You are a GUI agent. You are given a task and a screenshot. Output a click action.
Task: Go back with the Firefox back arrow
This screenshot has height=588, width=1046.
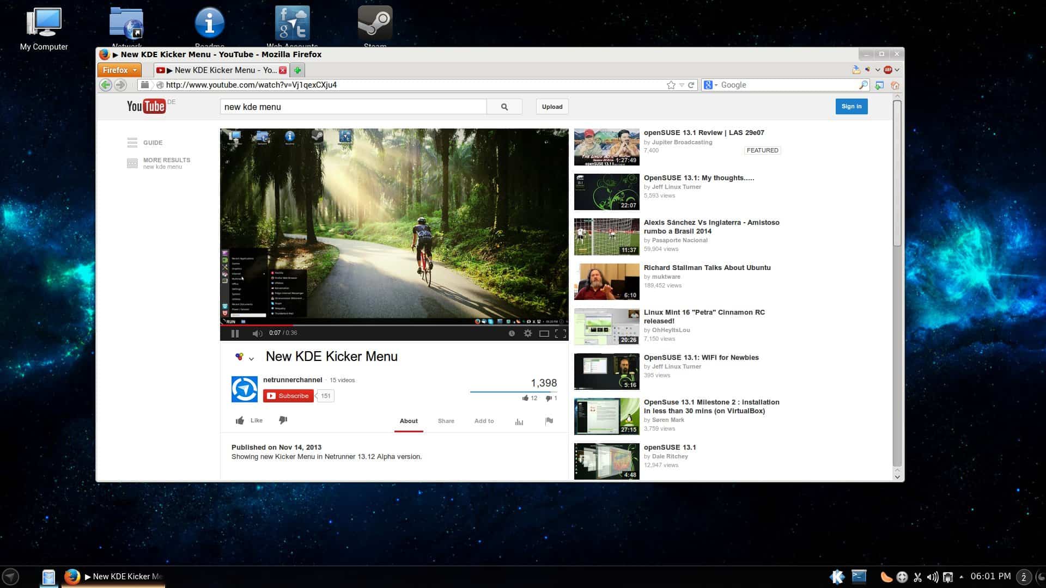coord(106,85)
